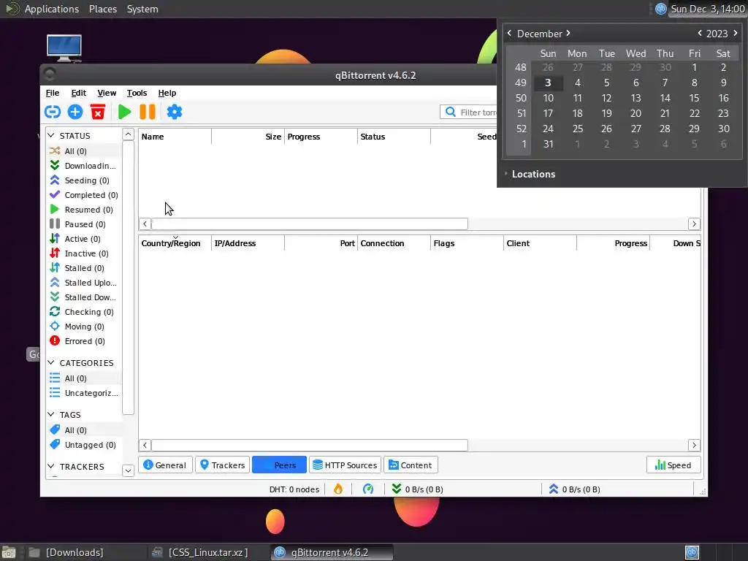The image size is (748, 561).
Task: Toggle alternative speed limits gauge icon
Action: tap(368, 489)
